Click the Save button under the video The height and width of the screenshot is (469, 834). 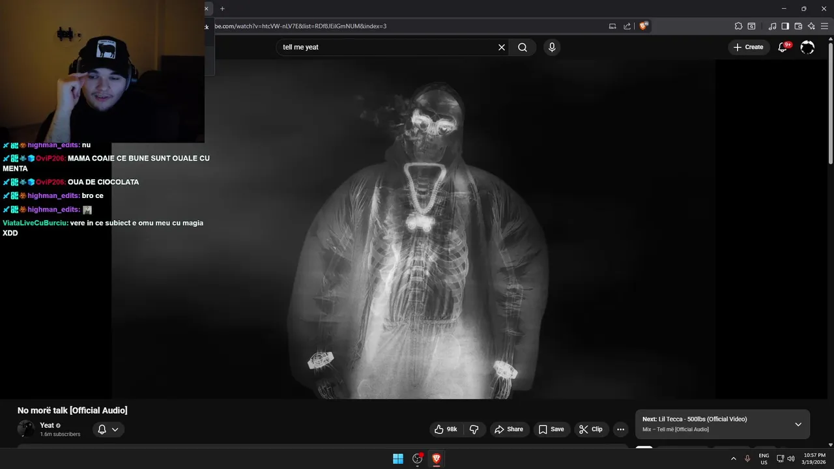(551, 429)
